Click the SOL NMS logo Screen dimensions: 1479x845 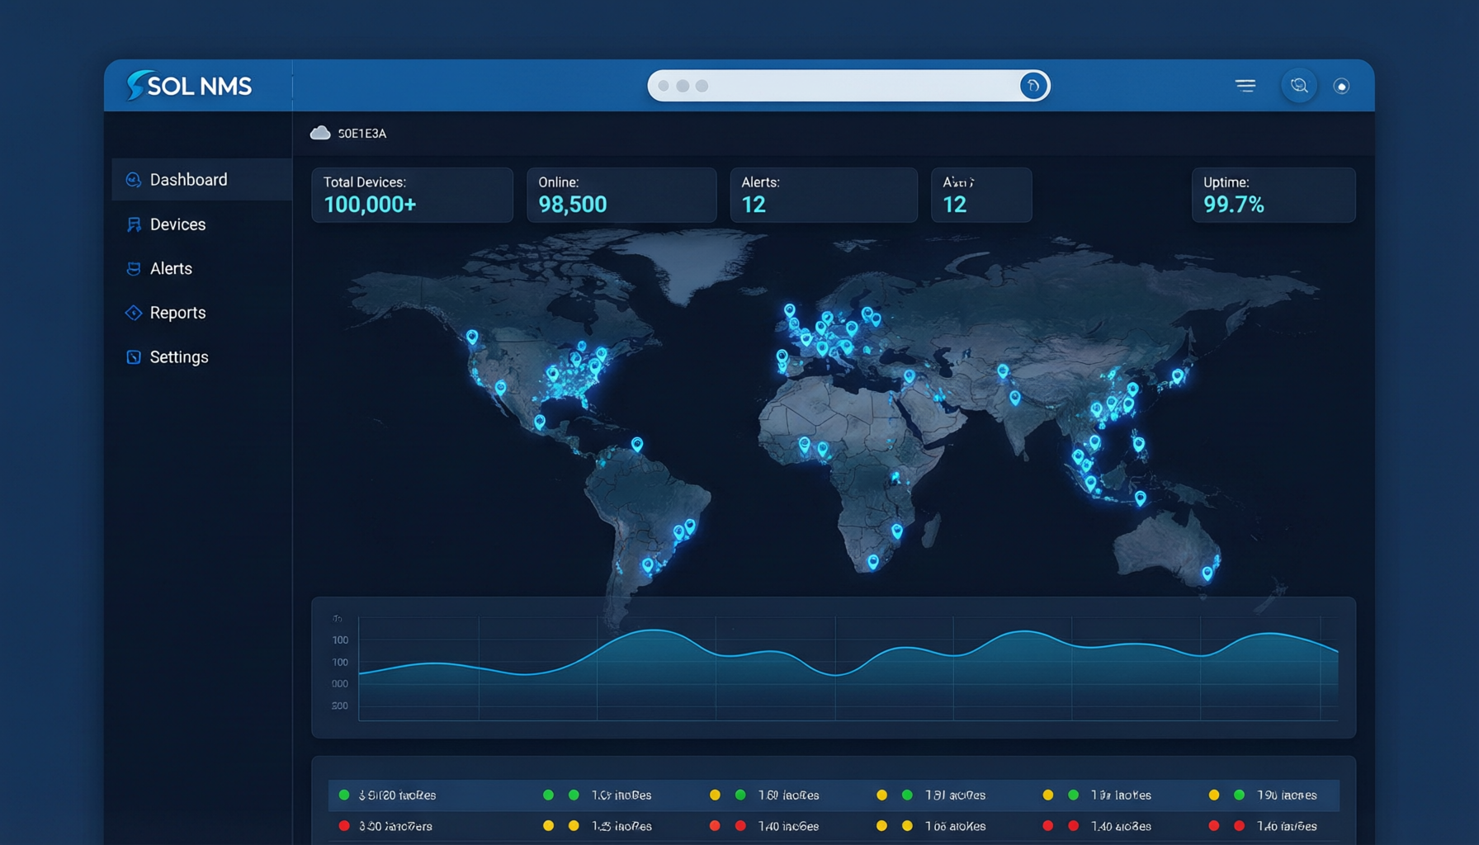(x=189, y=85)
